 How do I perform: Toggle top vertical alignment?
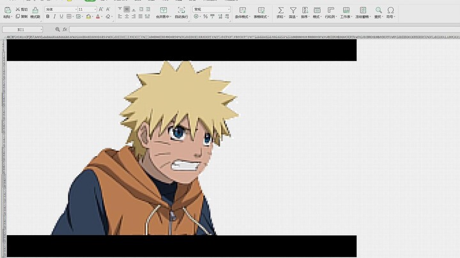pos(120,10)
